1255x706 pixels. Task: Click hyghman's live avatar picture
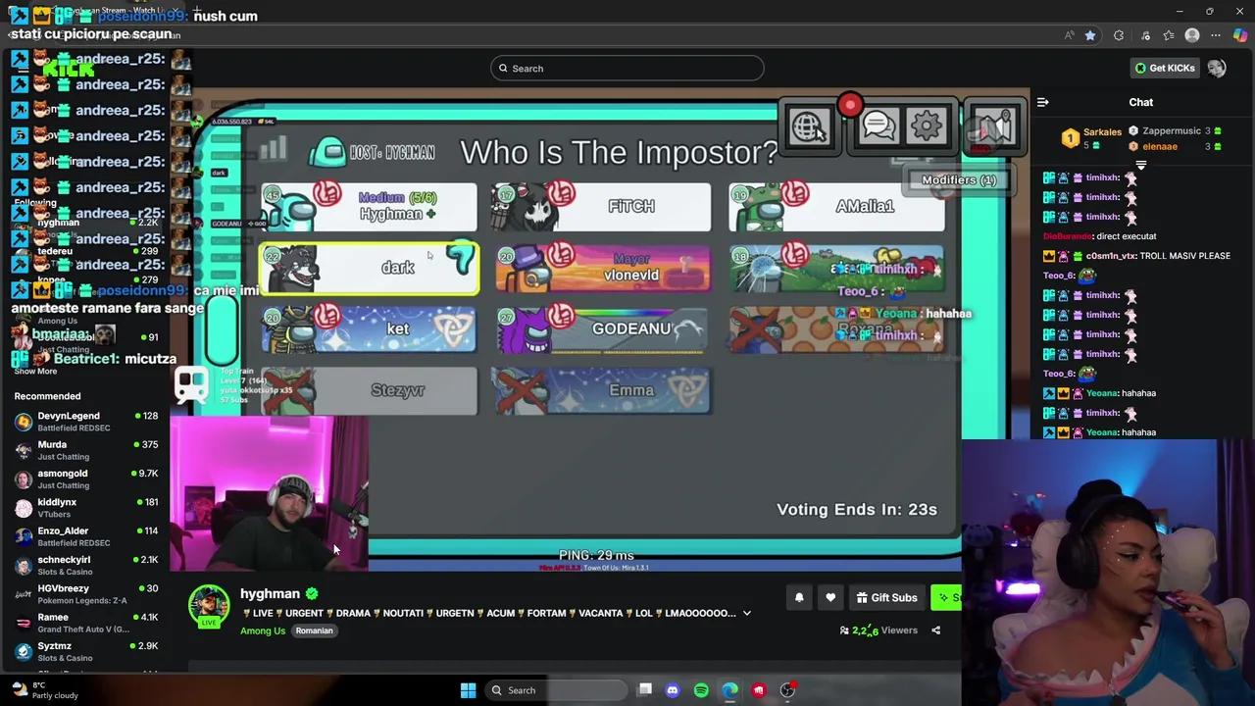pyautogui.click(x=208, y=605)
